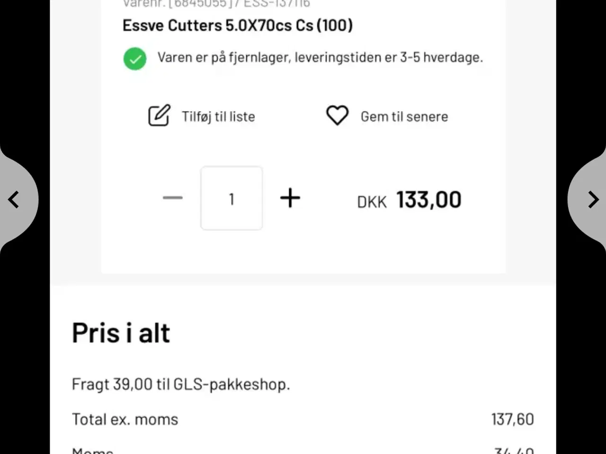Click the DKK 133,00 price display
This screenshot has height=454, width=606.
tap(409, 200)
